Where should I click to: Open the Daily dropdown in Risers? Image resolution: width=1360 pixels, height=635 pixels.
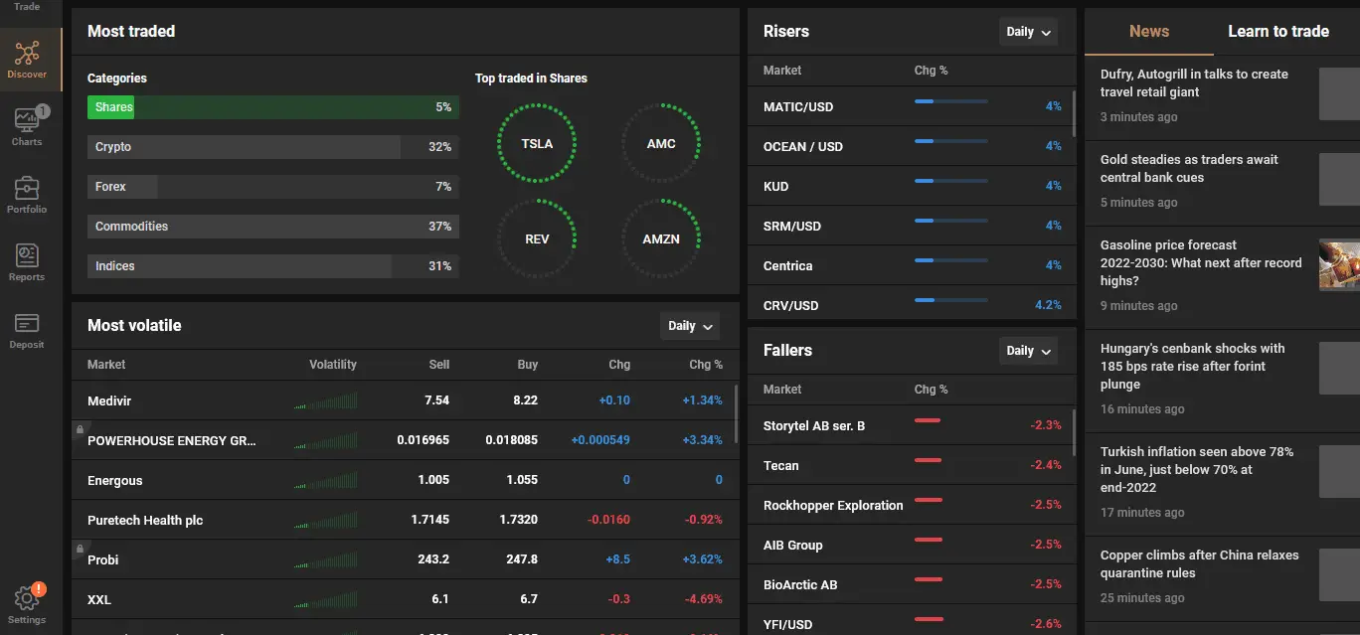click(1028, 32)
